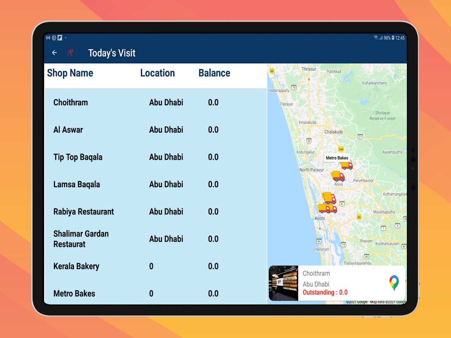Tap Kochi label on the map
Image resolution: width=451 pixels, height=338 pixels.
tap(320, 218)
